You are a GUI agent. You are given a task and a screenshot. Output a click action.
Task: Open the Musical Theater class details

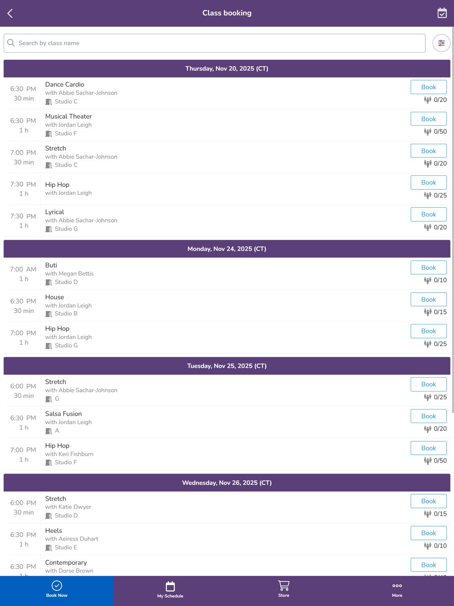68,116
